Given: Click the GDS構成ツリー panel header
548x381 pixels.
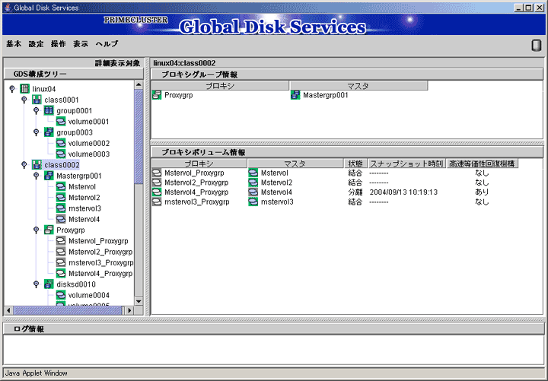Looking at the screenshot, I should click(74, 74).
